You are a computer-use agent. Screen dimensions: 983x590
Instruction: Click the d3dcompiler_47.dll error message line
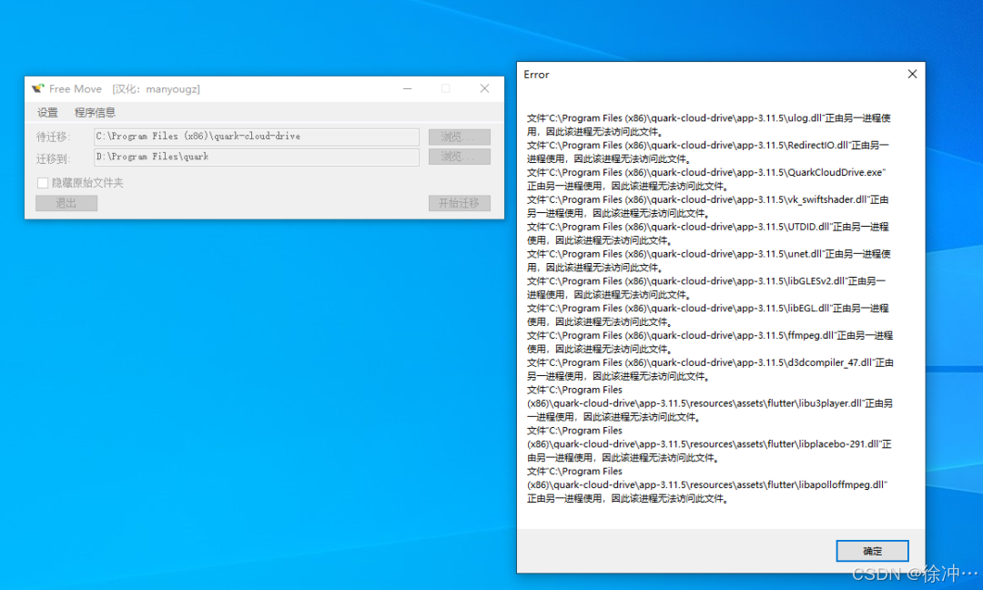(x=710, y=370)
